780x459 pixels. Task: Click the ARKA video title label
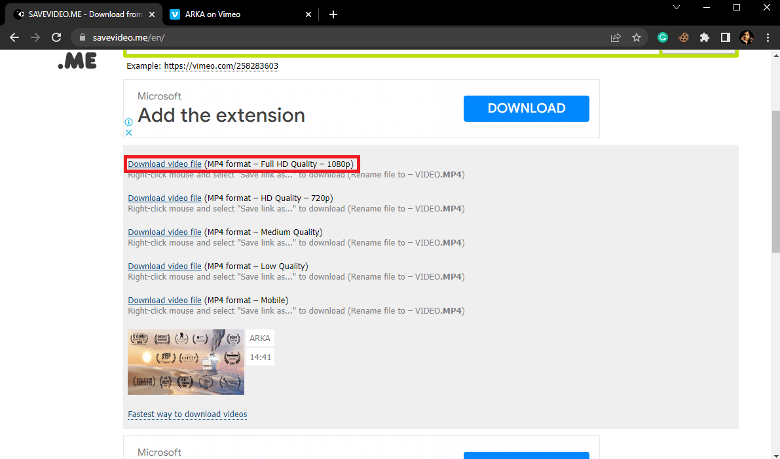coord(260,338)
